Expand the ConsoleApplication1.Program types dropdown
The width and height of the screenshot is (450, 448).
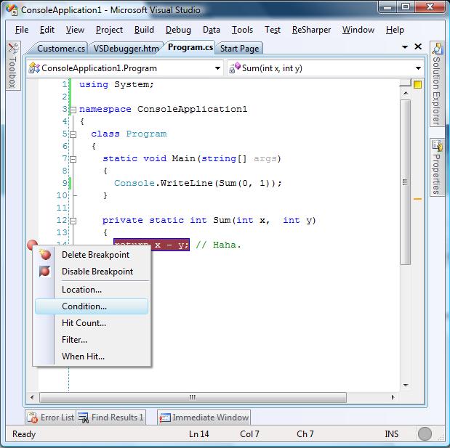click(x=217, y=68)
